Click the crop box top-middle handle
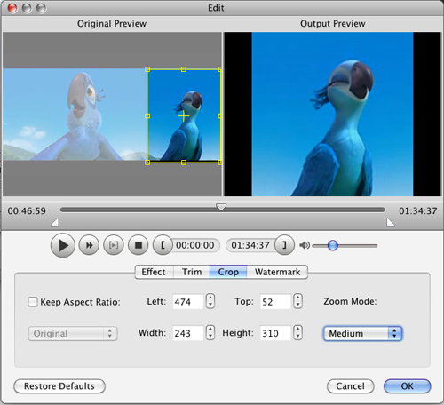 184,69
